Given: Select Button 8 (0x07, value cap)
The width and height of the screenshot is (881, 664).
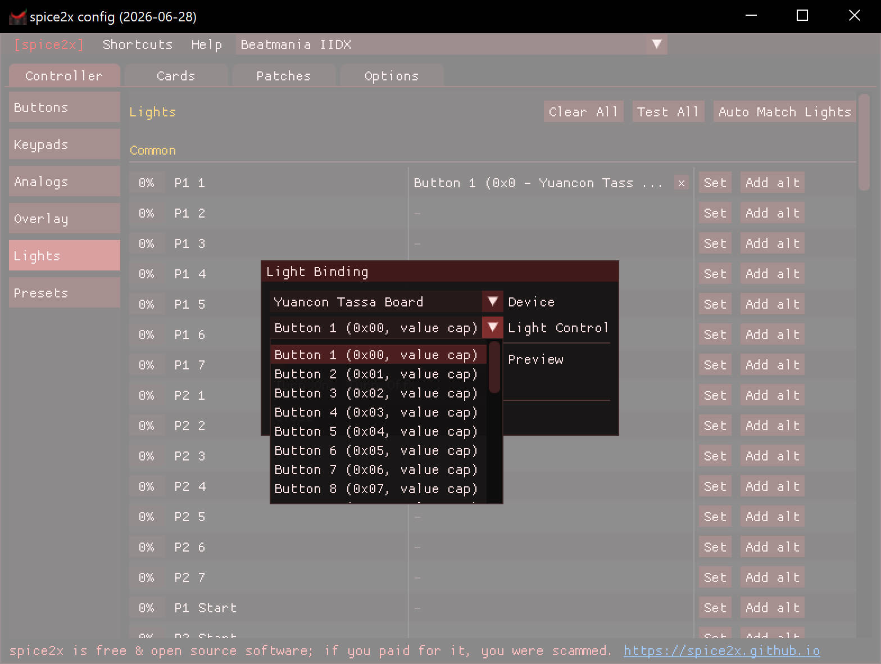Looking at the screenshot, I should (378, 489).
